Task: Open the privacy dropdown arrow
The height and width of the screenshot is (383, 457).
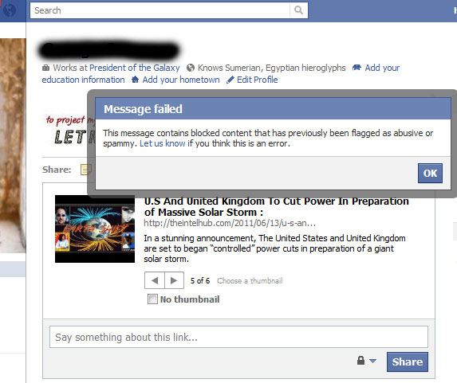Action: (372, 361)
